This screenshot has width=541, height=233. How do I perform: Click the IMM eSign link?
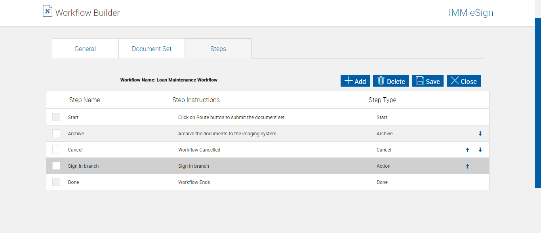(471, 13)
